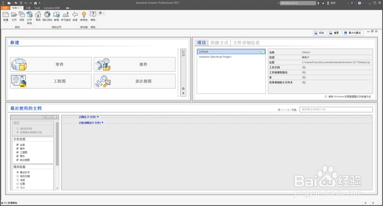Click the 反向 layout button

tap(319, 32)
